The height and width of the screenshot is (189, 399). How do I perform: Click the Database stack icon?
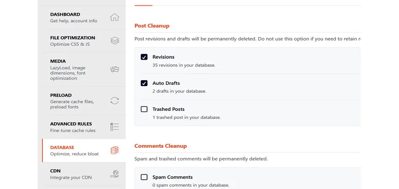pos(115,150)
